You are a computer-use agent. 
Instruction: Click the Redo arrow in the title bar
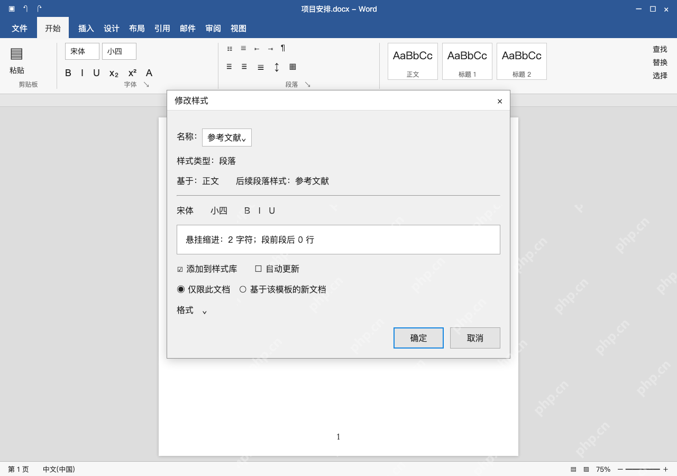(x=39, y=8)
